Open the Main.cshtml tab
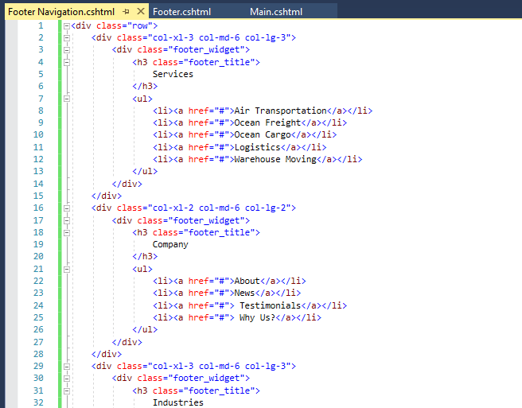Viewport: 522px width, 408px height. point(275,12)
